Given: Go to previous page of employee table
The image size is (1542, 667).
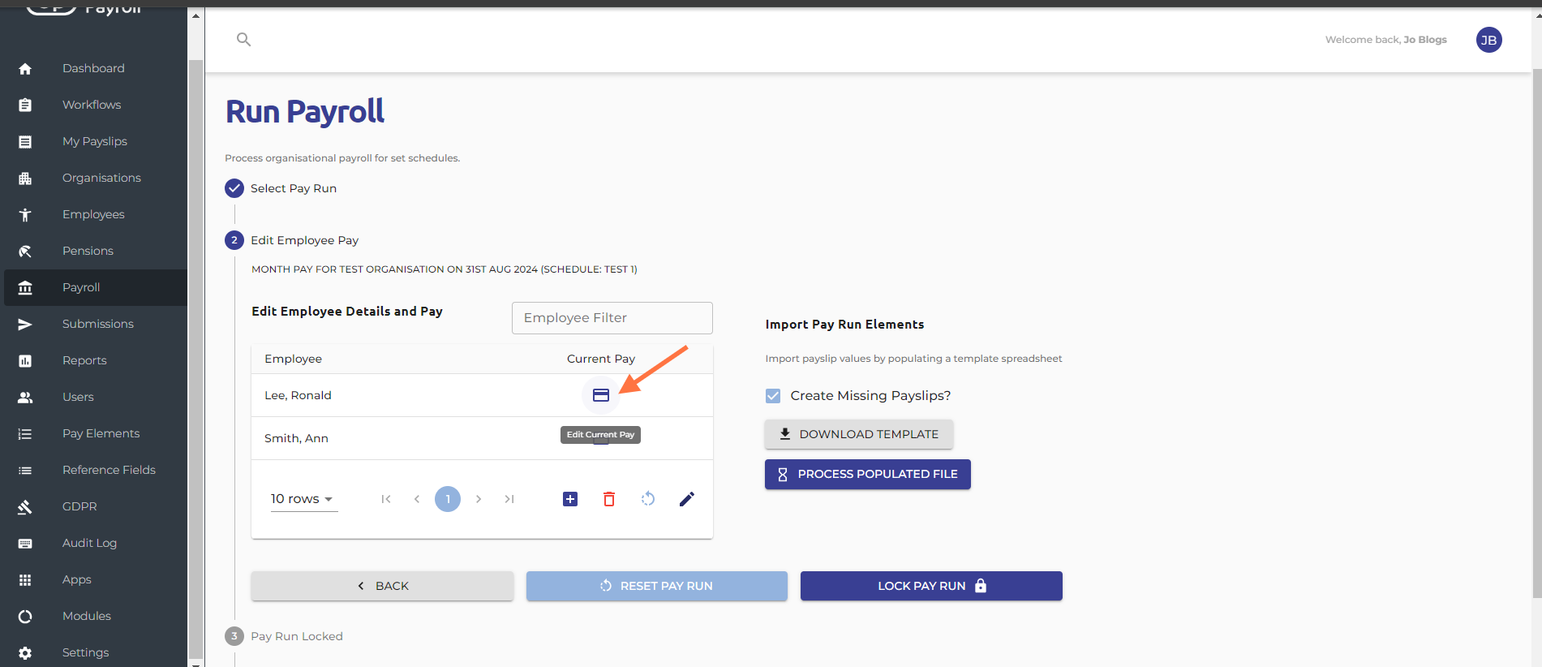Looking at the screenshot, I should click(417, 499).
